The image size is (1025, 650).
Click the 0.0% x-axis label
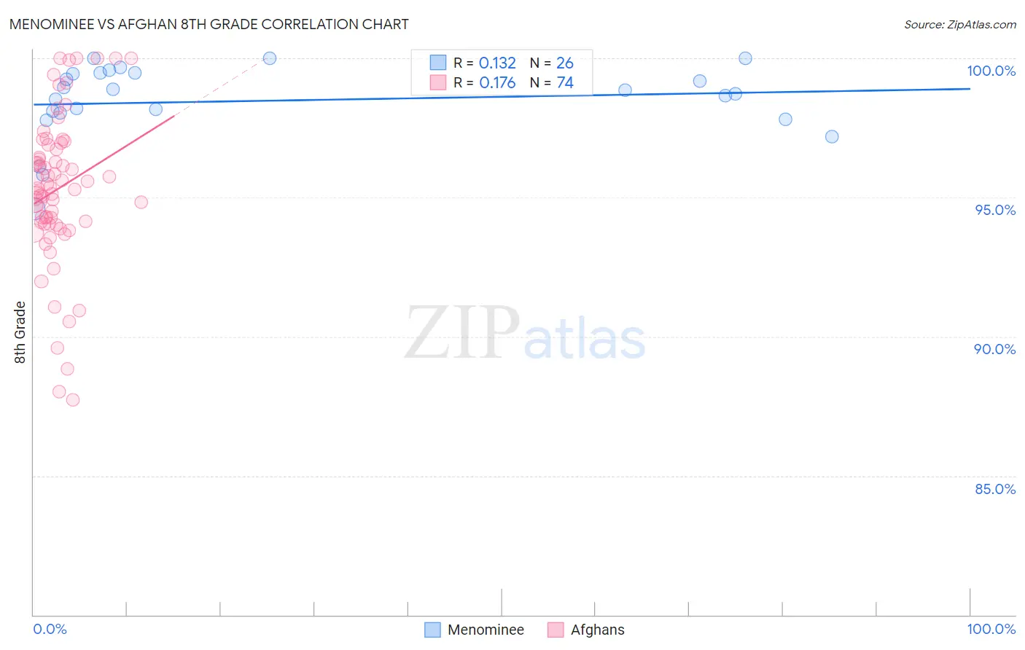[x=50, y=629]
